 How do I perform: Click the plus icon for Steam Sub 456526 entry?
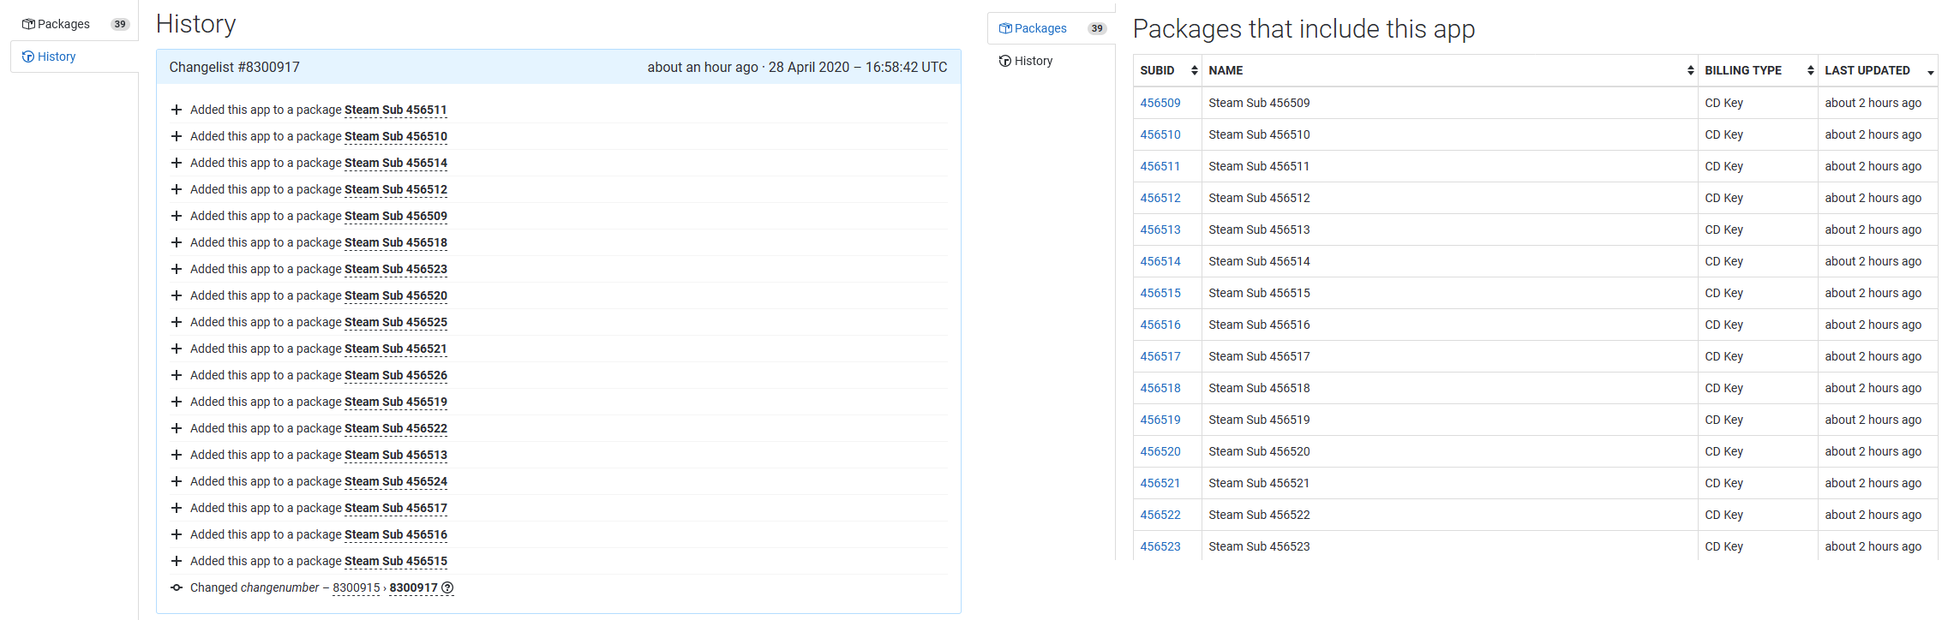[177, 375]
